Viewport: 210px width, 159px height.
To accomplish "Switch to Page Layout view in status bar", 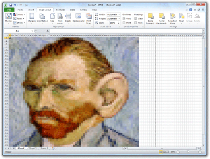I will pyautogui.click(x=164, y=152).
